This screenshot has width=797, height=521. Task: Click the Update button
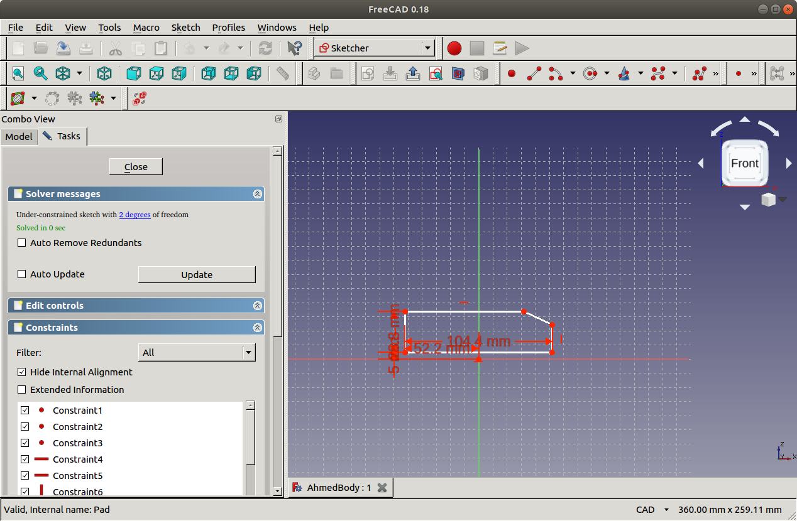(197, 274)
